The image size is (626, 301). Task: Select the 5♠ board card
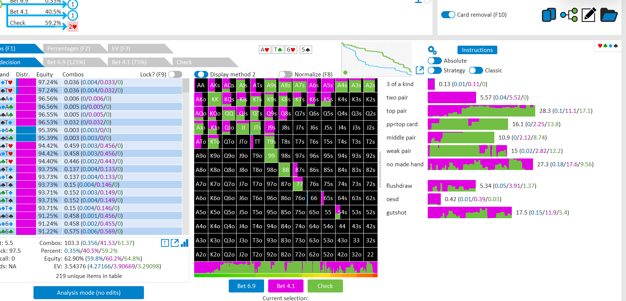[306, 50]
